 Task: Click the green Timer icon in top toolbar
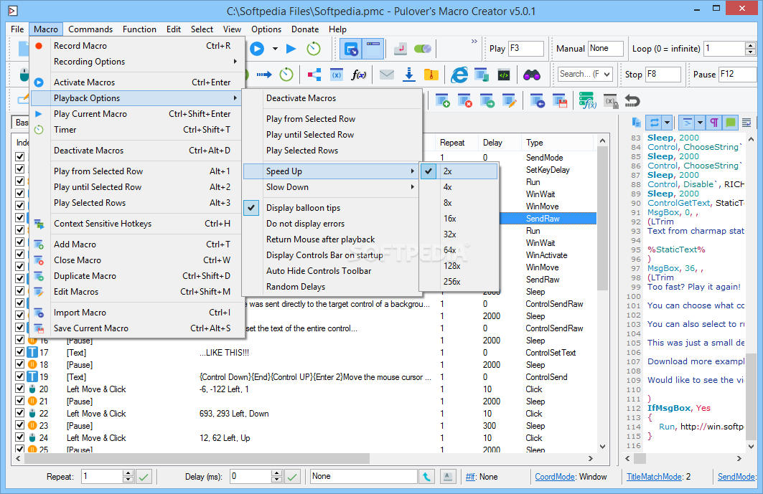(x=314, y=49)
